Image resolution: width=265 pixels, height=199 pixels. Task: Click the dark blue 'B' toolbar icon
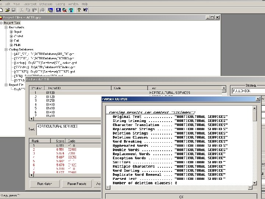pyautogui.click(x=59, y=10)
